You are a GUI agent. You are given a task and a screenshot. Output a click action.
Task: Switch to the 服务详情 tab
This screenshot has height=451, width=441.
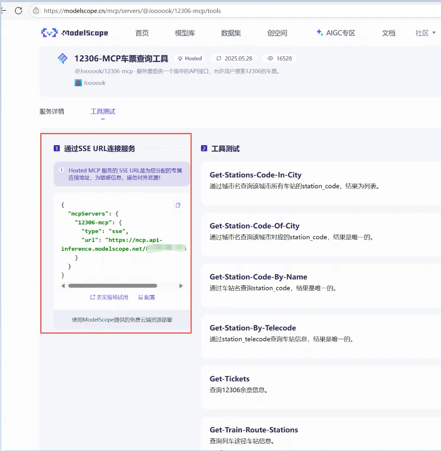click(52, 112)
